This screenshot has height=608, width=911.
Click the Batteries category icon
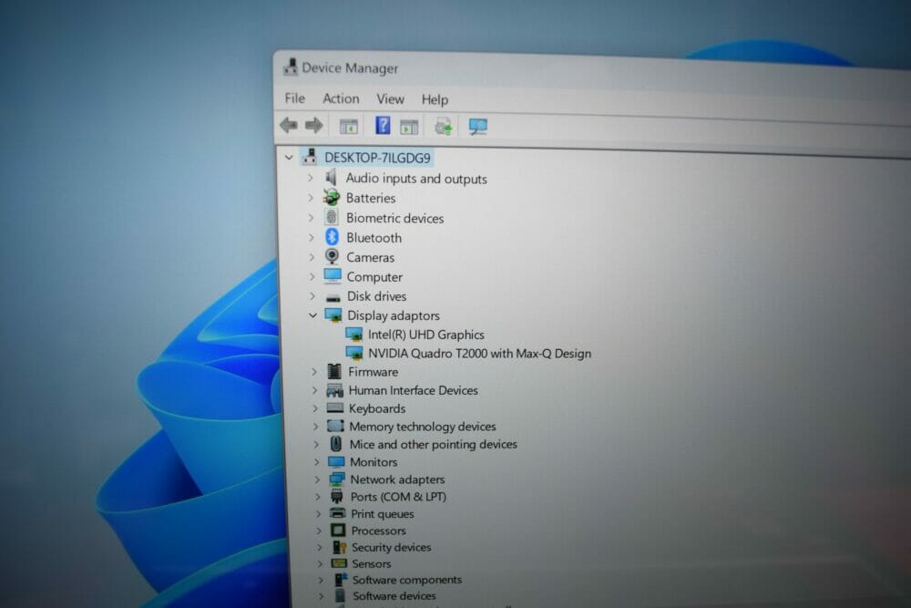332,197
